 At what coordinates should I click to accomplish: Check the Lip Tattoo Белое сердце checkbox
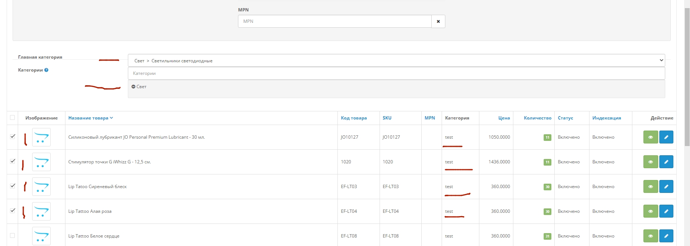(13, 235)
